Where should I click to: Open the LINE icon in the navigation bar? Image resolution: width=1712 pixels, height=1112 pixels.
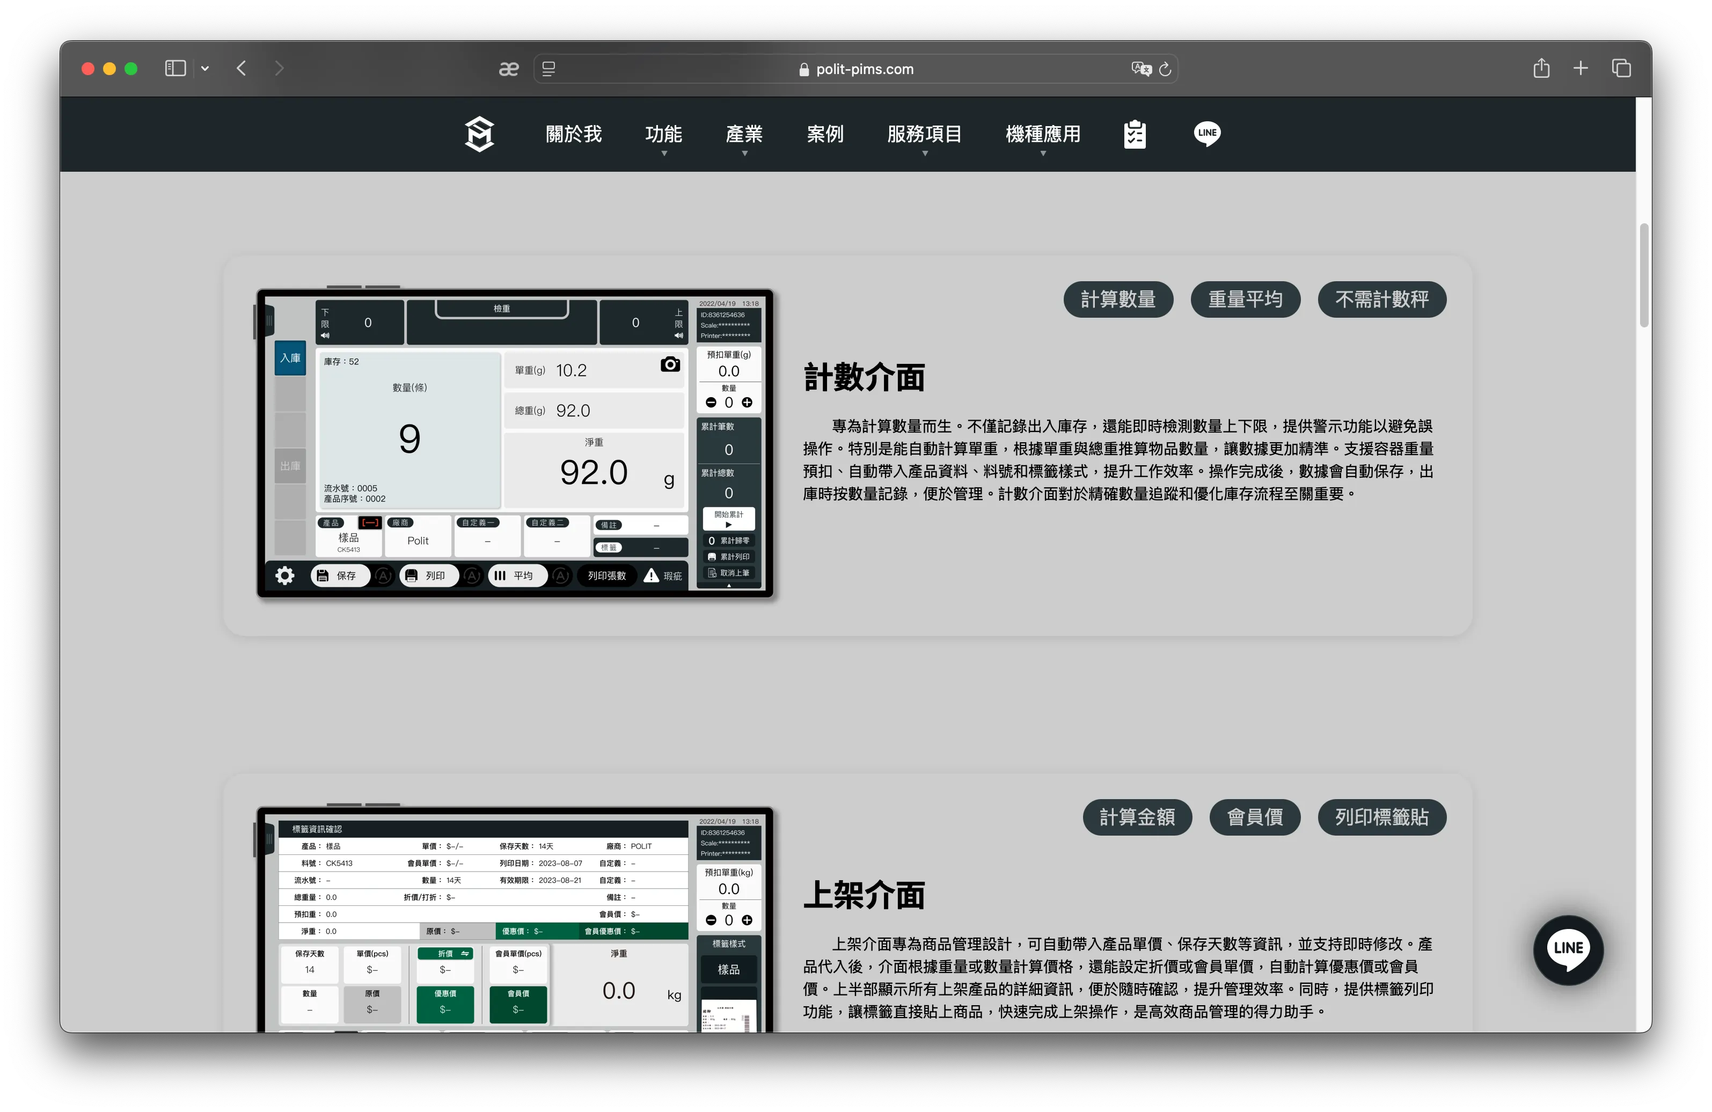tap(1206, 133)
